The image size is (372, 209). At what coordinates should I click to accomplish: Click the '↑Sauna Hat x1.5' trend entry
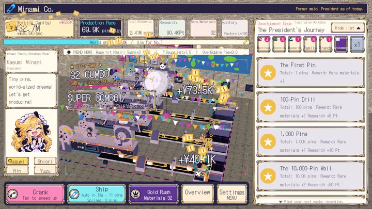click(x=177, y=52)
